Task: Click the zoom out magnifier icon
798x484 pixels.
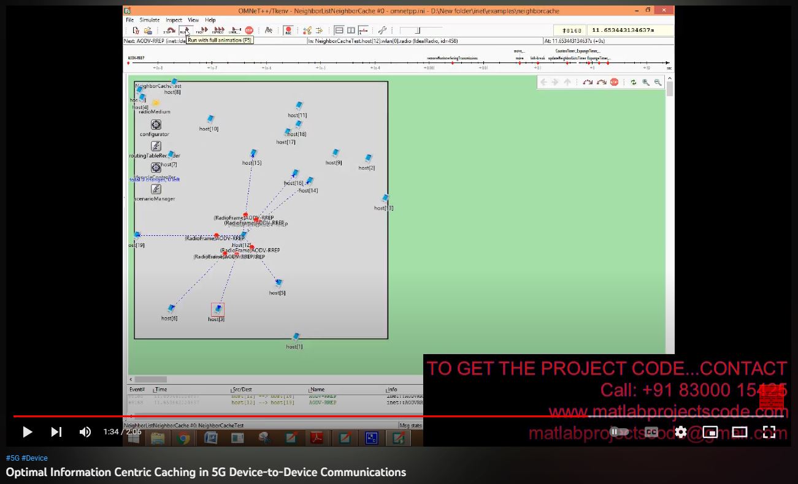Action: pyautogui.click(x=658, y=82)
